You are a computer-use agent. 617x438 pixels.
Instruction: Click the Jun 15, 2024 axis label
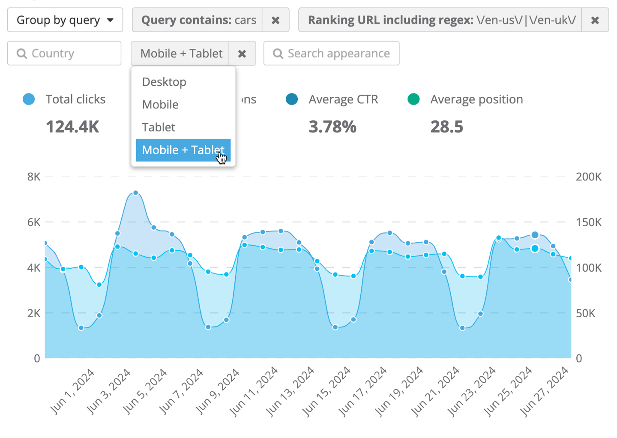[326, 391]
